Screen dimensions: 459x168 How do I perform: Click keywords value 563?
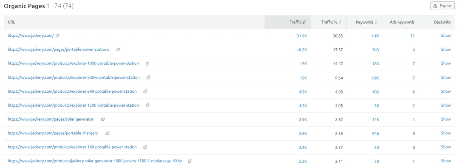point(376,50)
